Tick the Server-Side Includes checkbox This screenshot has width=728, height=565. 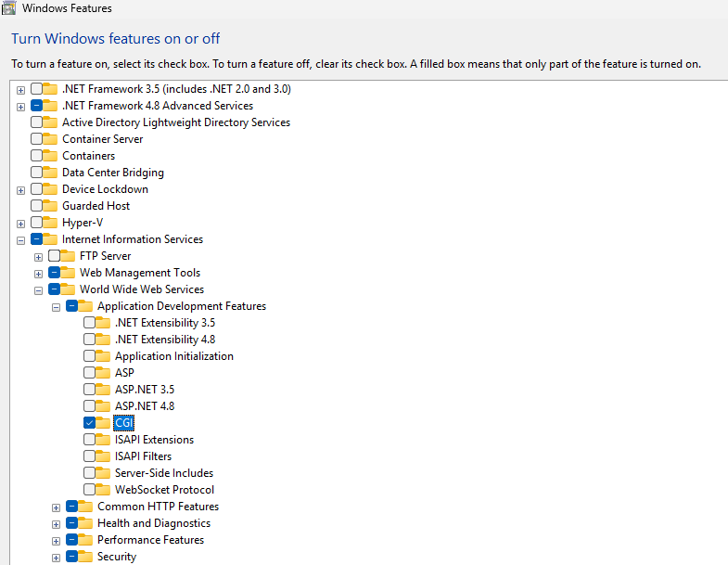pyautogui.click(x=90, y=473)
